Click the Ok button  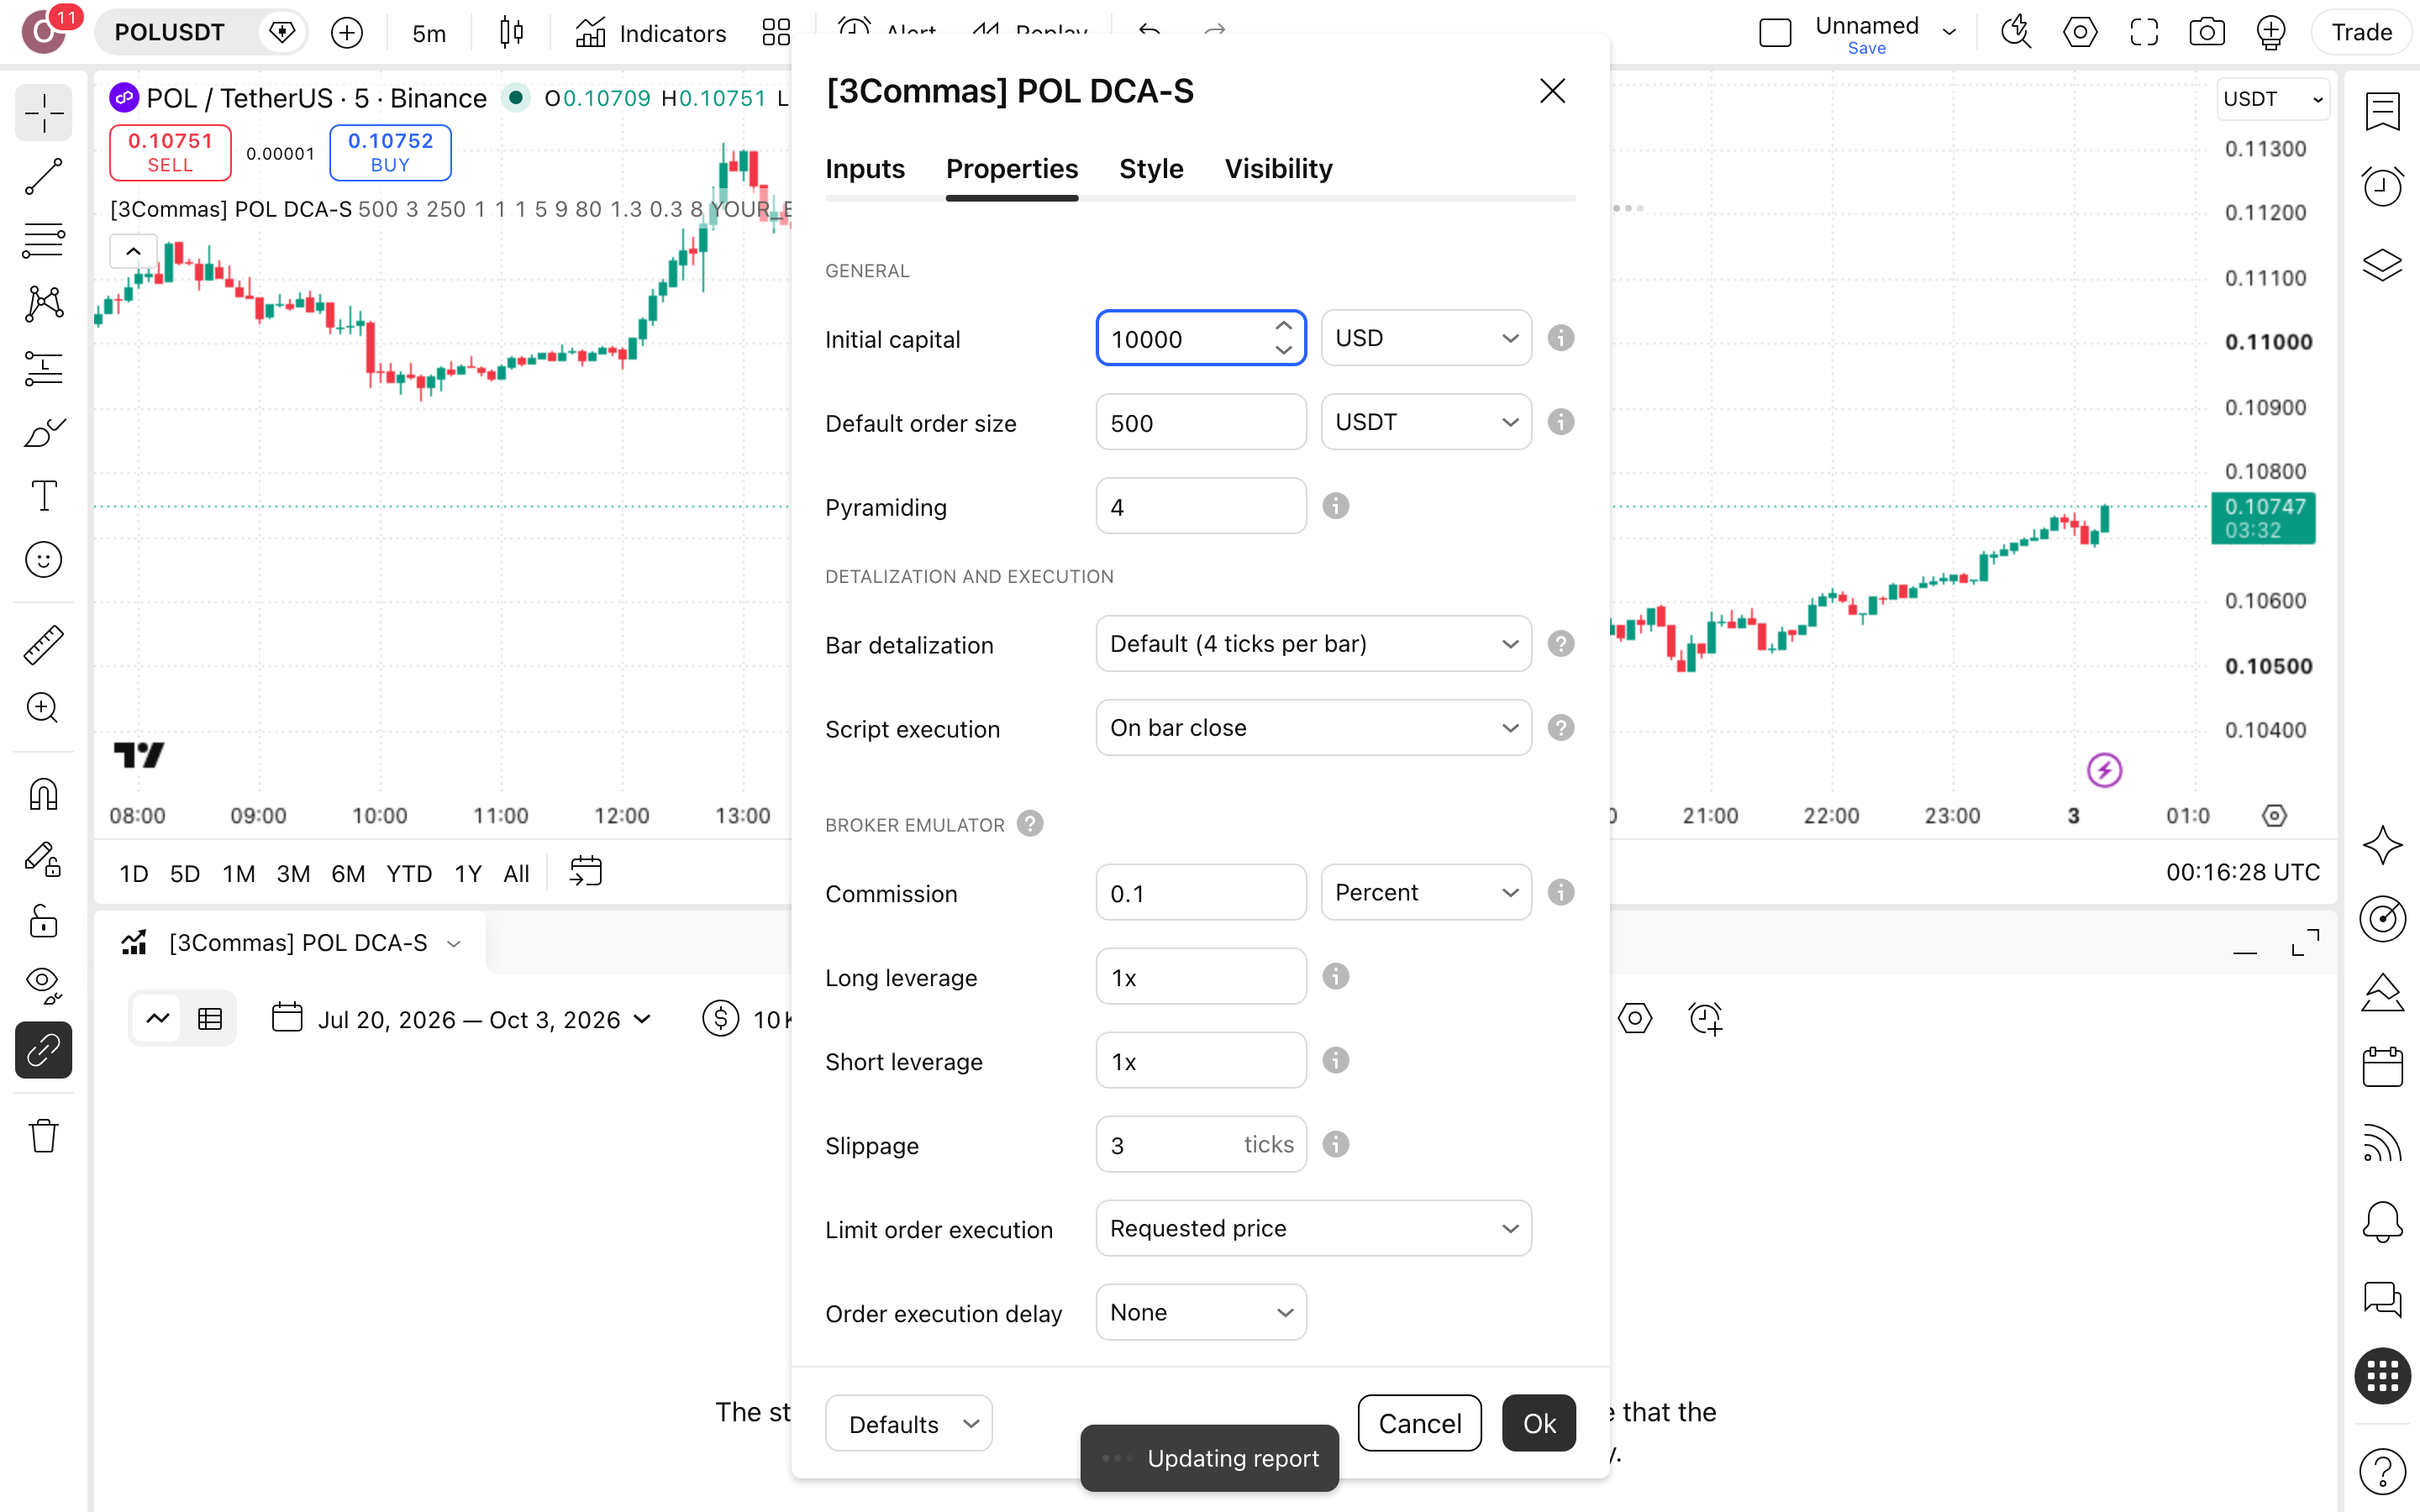[x=1539, y=1423]
